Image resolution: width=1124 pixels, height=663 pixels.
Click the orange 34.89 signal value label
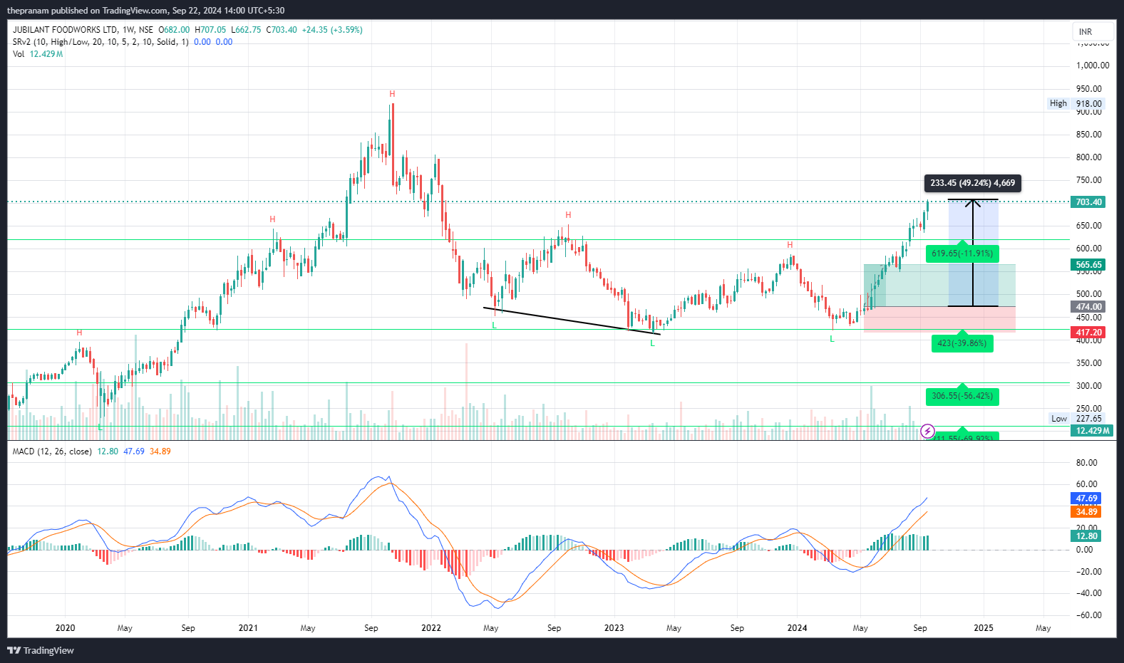1086,512
